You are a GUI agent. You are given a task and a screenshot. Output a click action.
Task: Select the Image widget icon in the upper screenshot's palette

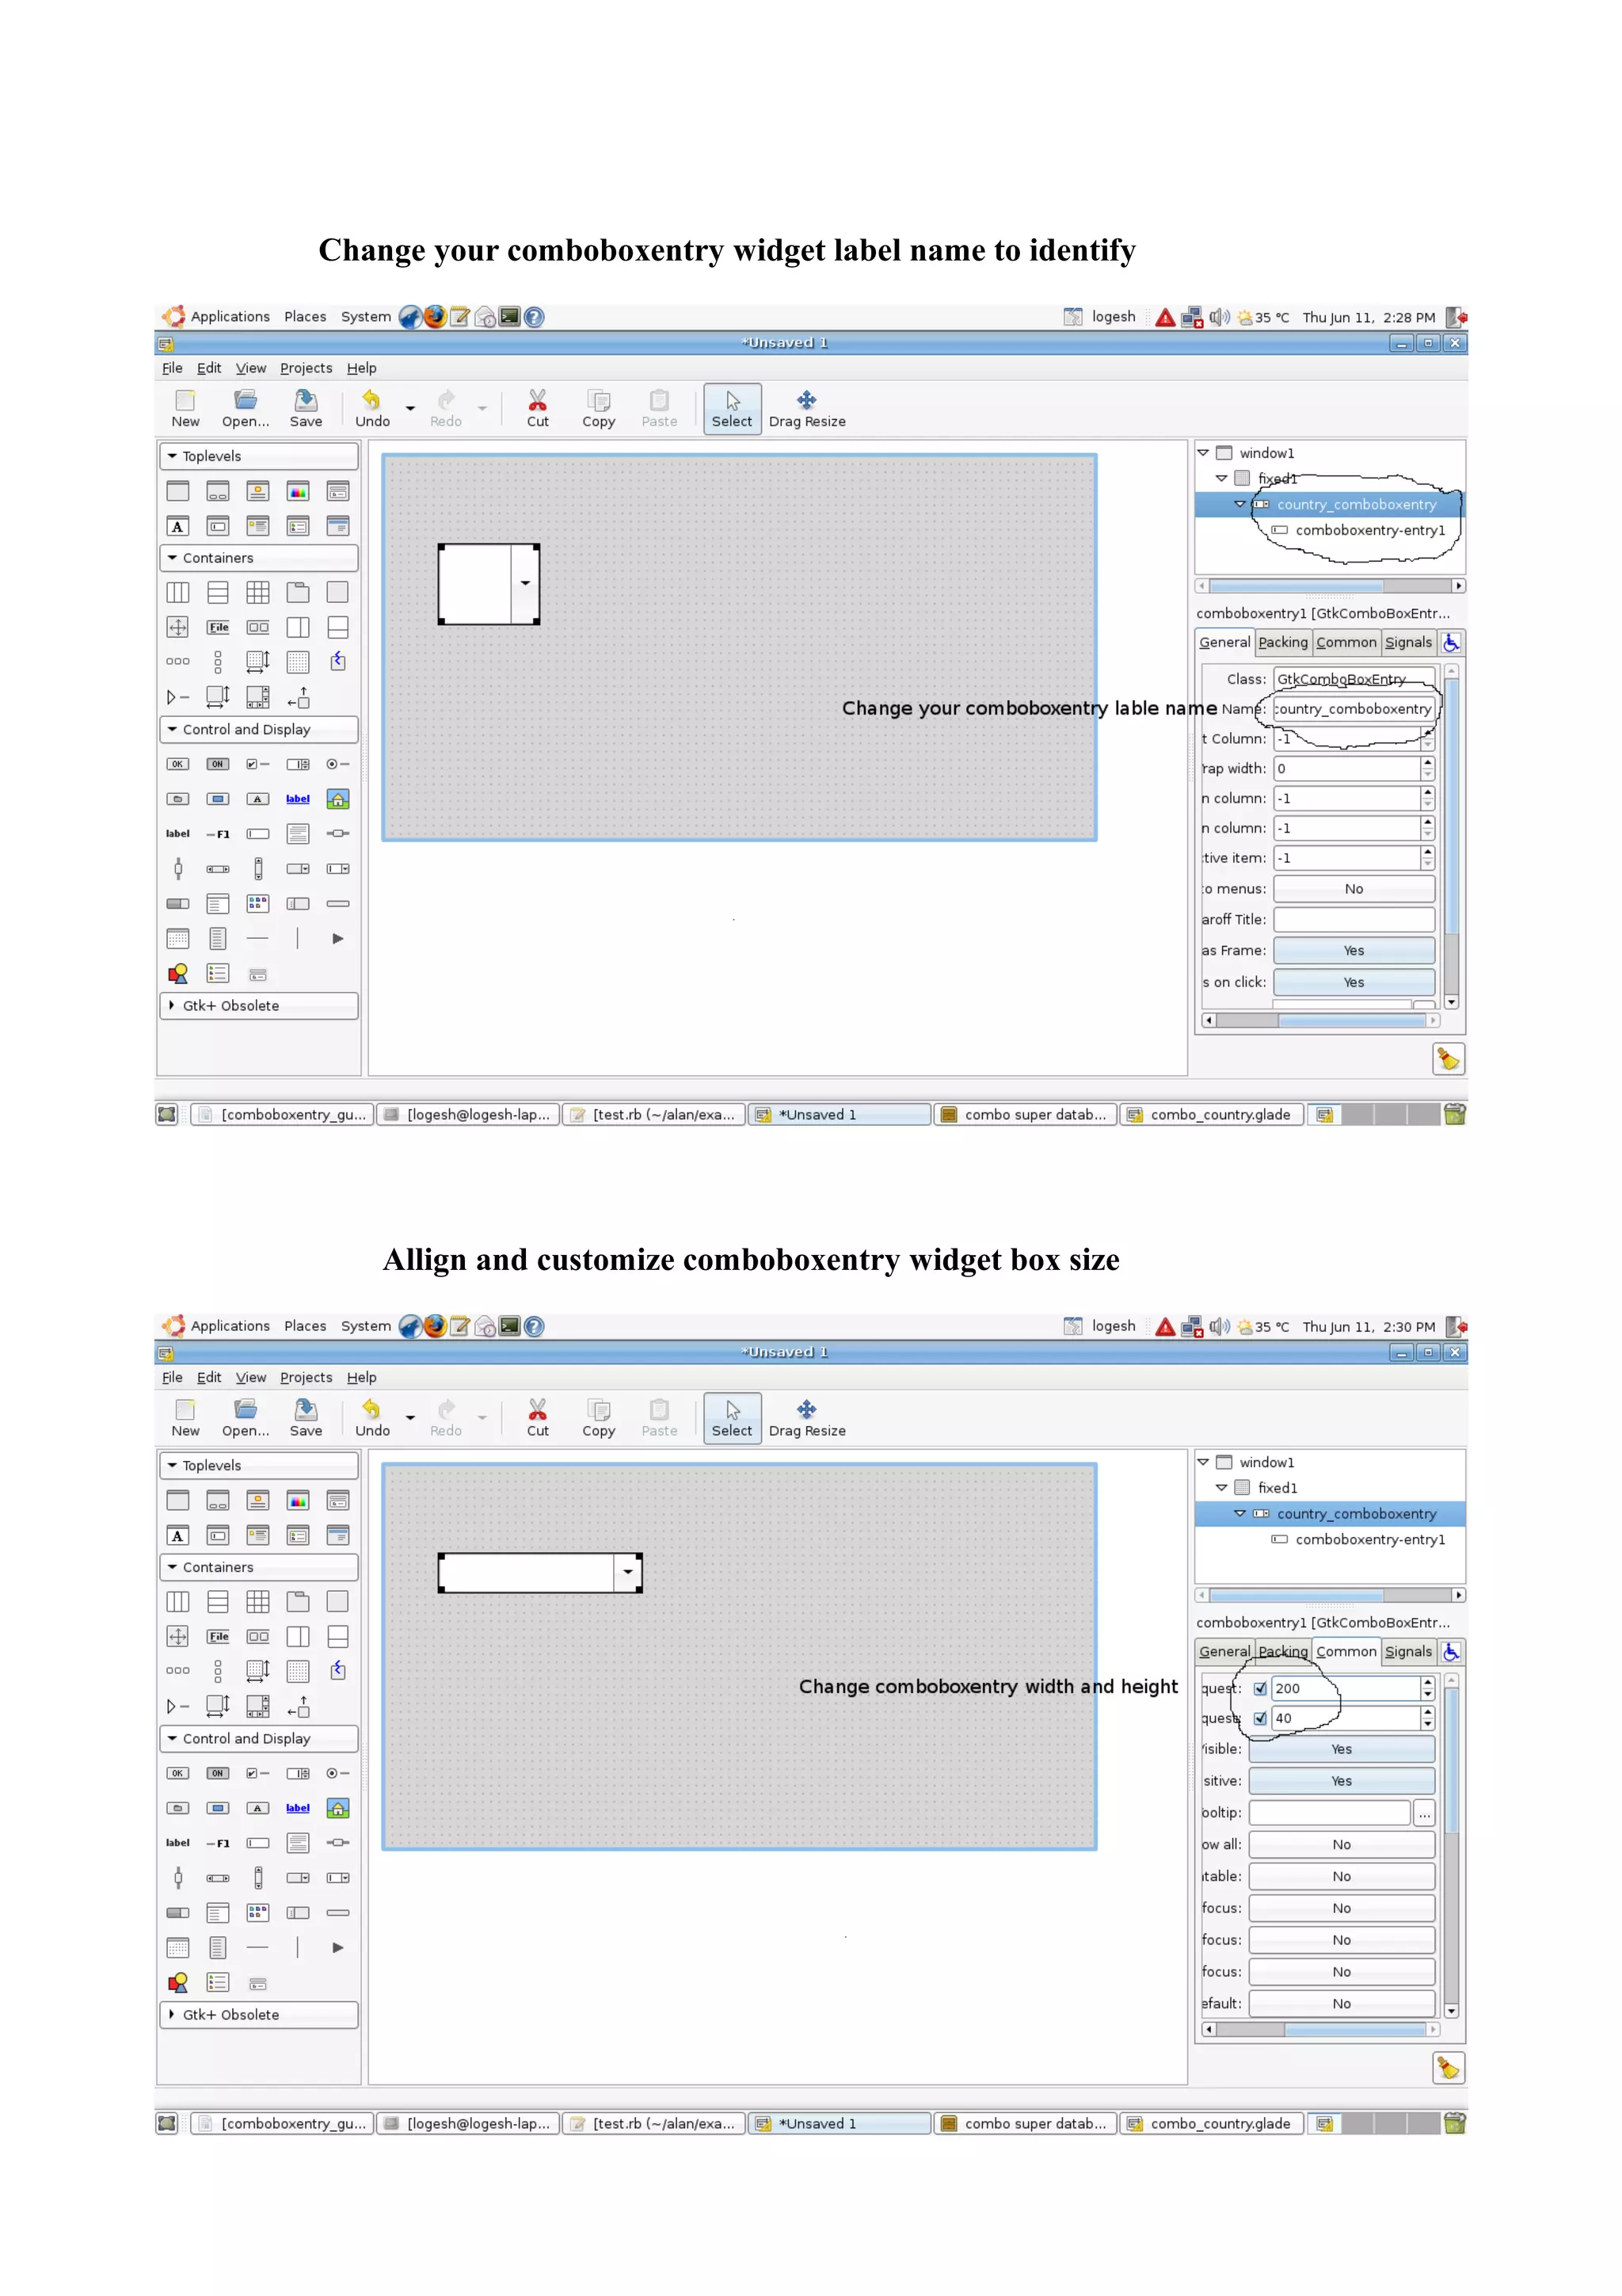338,799
